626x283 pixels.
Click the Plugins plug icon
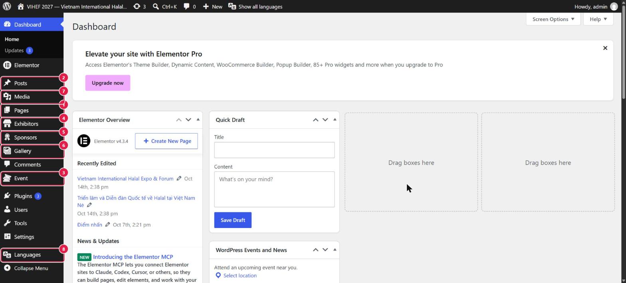7,196
